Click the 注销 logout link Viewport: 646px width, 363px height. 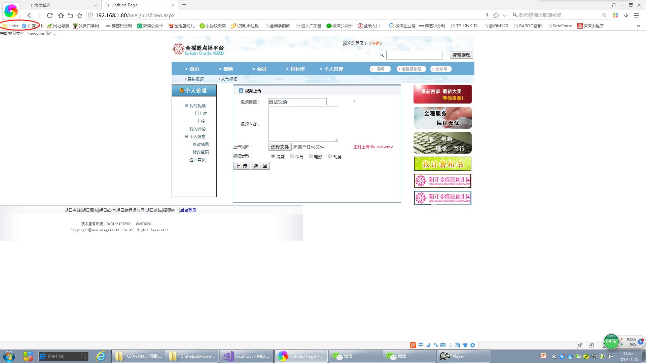[375, 43]
